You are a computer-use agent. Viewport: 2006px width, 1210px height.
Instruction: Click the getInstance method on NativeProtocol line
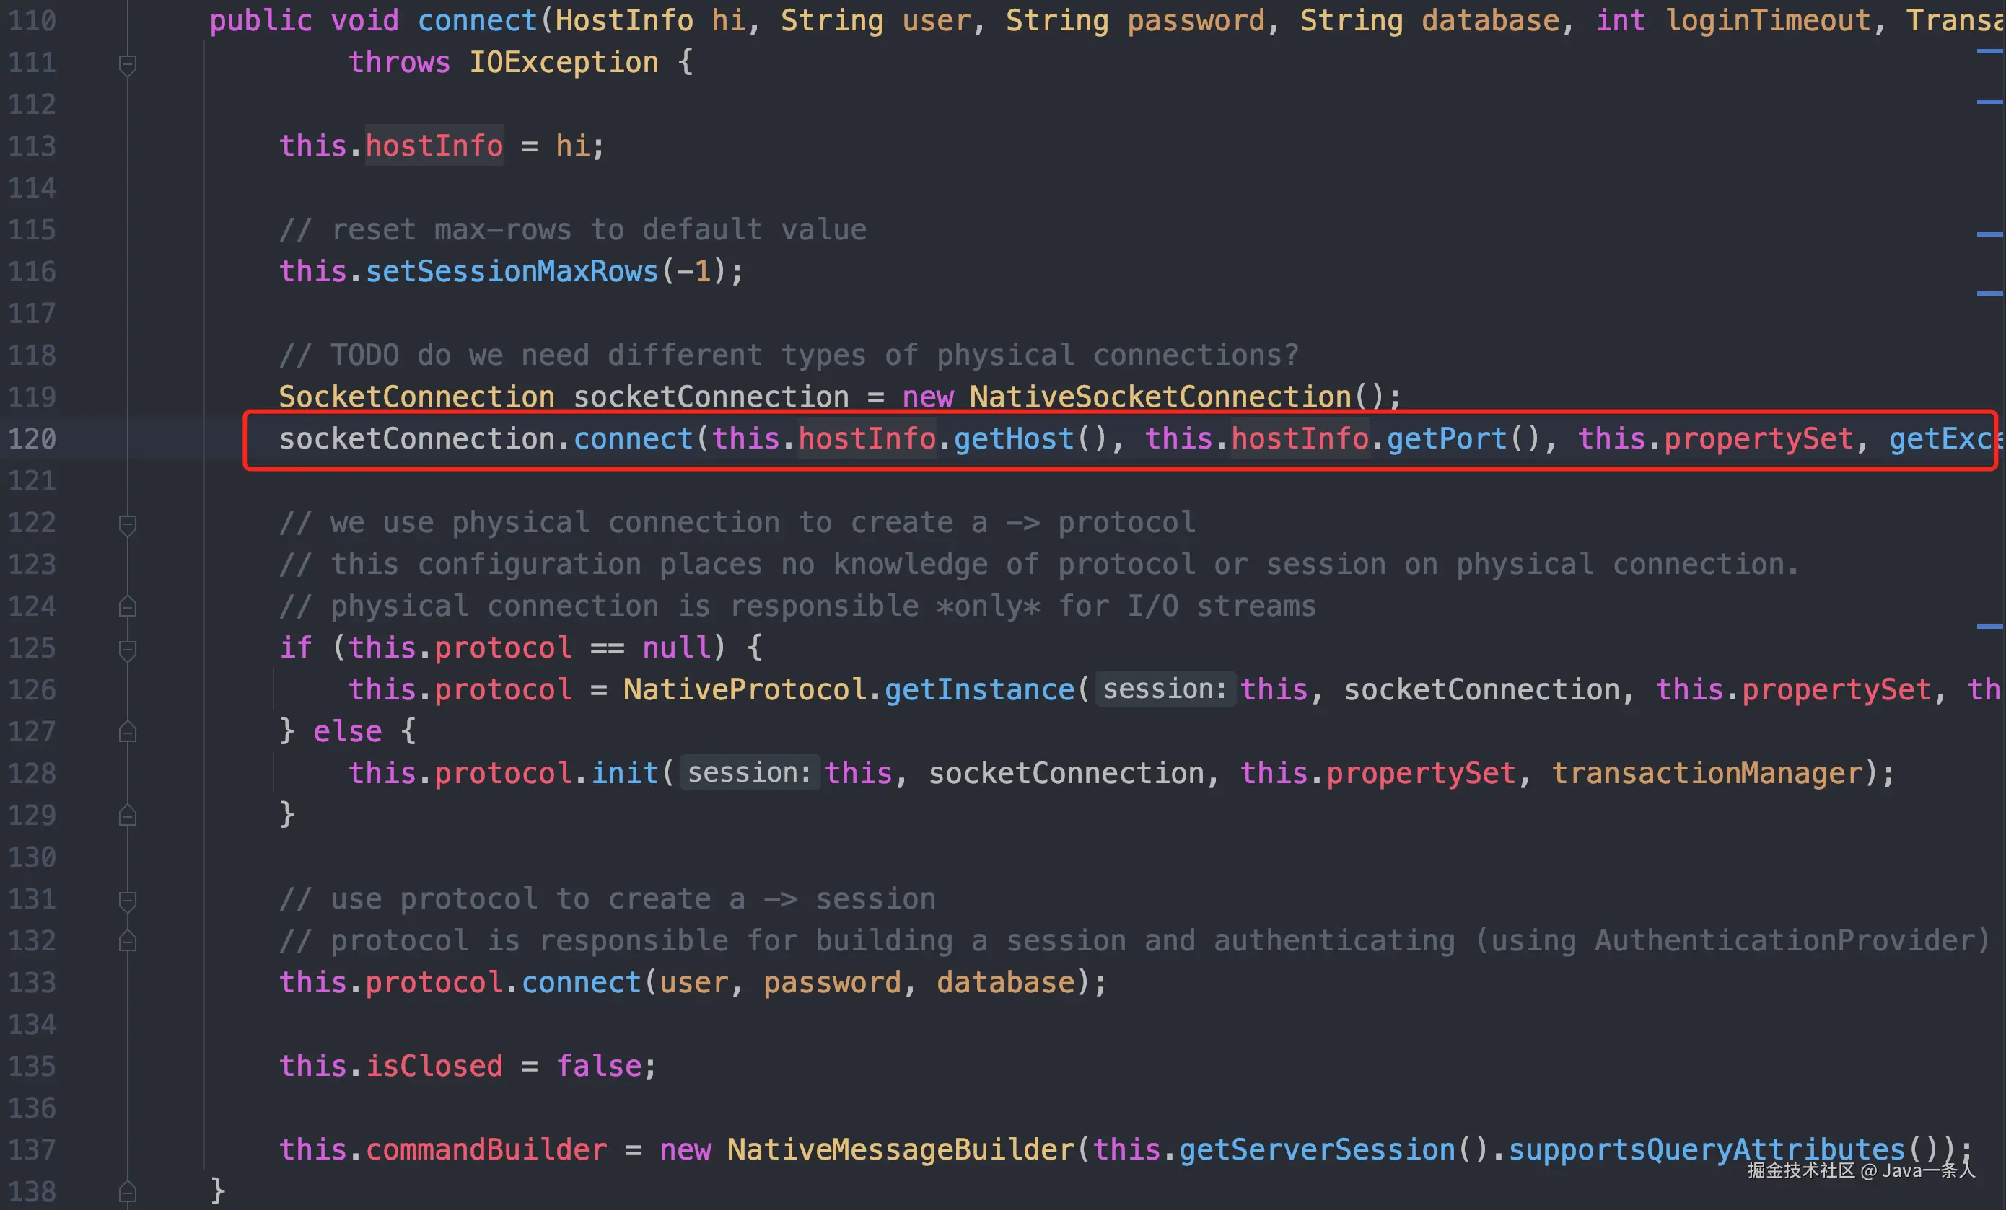[979, 690]
